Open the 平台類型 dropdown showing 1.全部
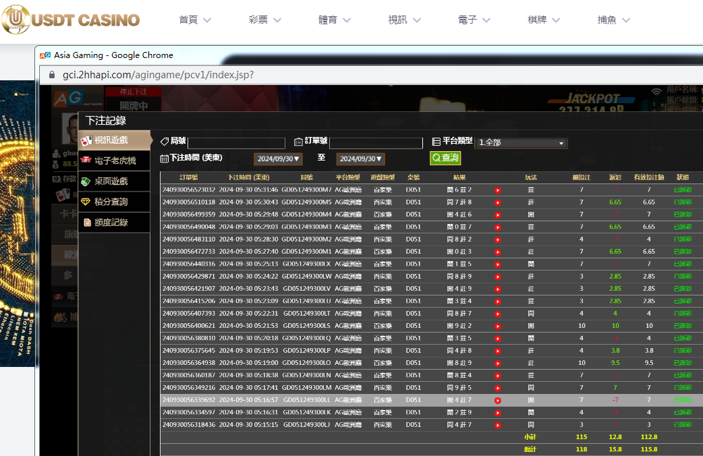 point(521,143)
